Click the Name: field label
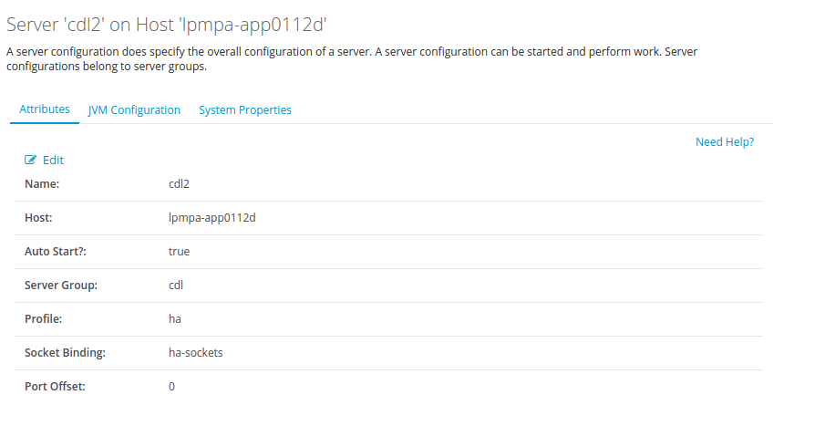Screen dimensions: 825x426 [x=42, y=183]
